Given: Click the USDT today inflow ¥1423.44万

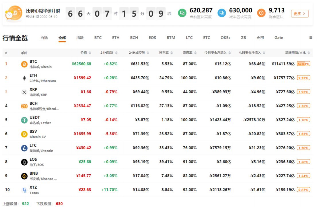Looking at the screenshot, I should click(x=220, y=120).
